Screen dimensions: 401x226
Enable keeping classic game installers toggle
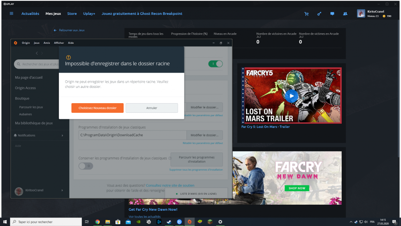click(85, 166)
